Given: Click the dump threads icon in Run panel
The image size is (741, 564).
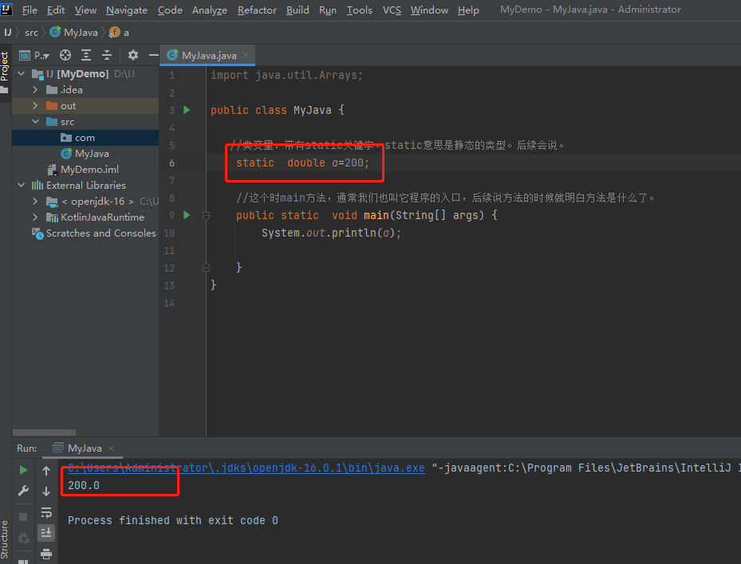Looking at the screenshot, I should (x=23, y=538).
